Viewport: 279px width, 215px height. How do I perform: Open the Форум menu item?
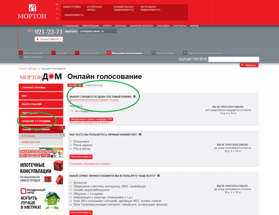click(194, 26)
